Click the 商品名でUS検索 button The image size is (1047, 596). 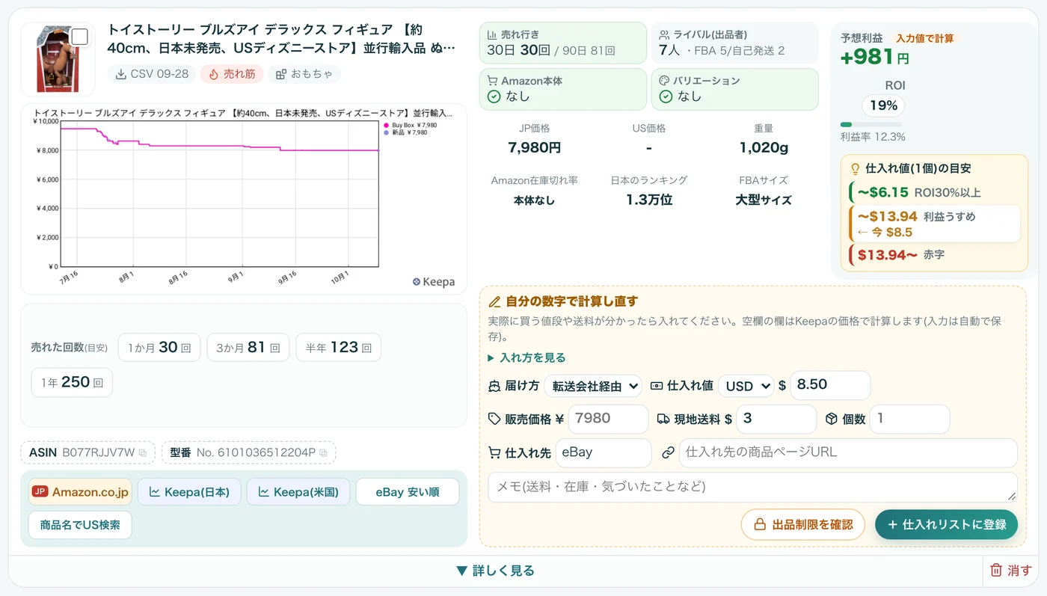[80, 525]
